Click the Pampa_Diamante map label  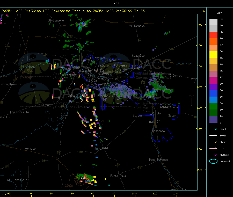point(11,84)
